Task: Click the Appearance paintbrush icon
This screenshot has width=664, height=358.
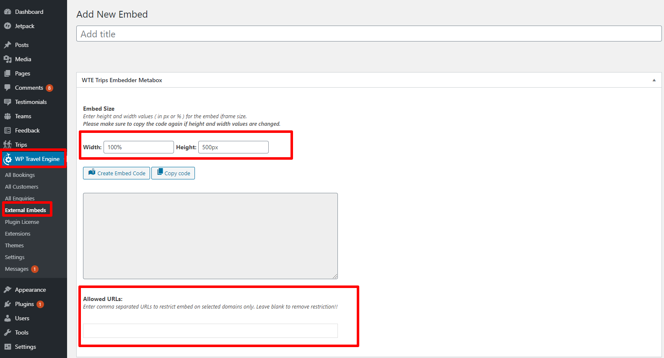Action: pyautogui.click(x=8, y=290)
